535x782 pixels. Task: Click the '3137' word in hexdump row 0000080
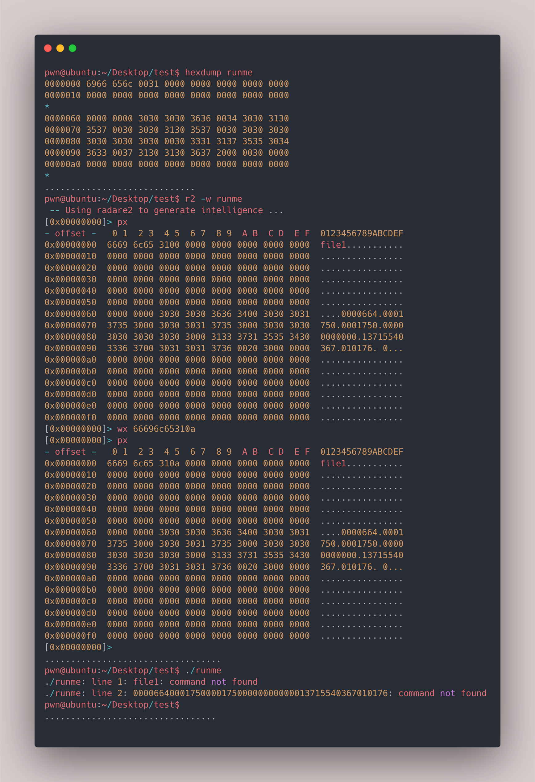coord(226,141)
